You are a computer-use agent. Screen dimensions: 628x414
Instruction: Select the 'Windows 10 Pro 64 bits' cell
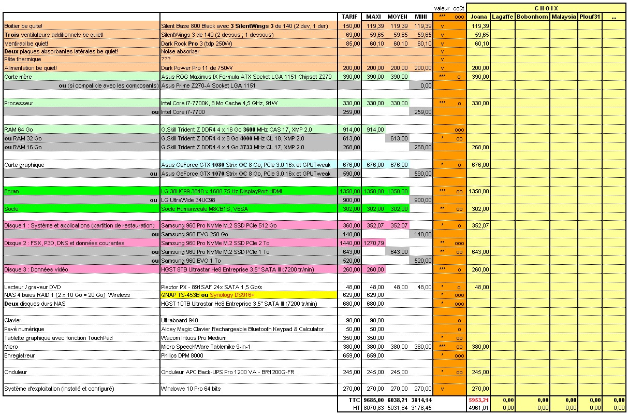tap(249, 389)
